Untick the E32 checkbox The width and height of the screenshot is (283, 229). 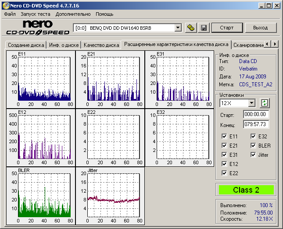click(x=254, y=137)
